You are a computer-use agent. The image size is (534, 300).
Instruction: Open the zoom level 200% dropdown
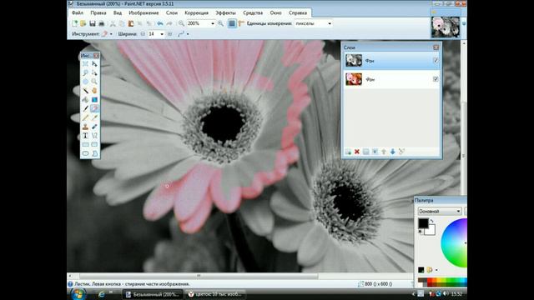(213, 23)
